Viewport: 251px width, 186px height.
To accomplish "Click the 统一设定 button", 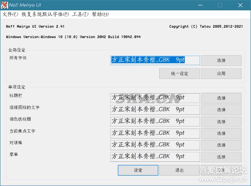I will (180, 74).
